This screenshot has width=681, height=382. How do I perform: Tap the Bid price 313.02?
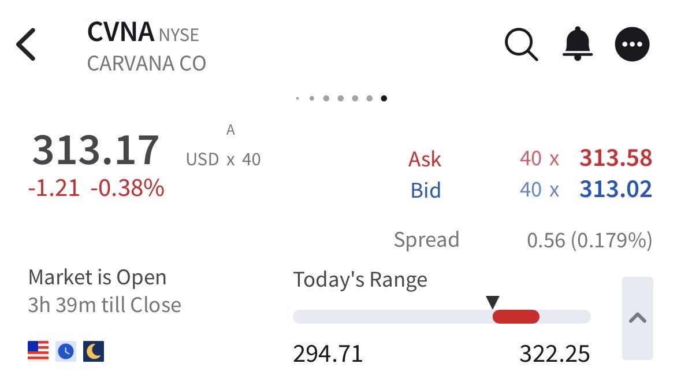pyautogui.click(x=616, y=190)
